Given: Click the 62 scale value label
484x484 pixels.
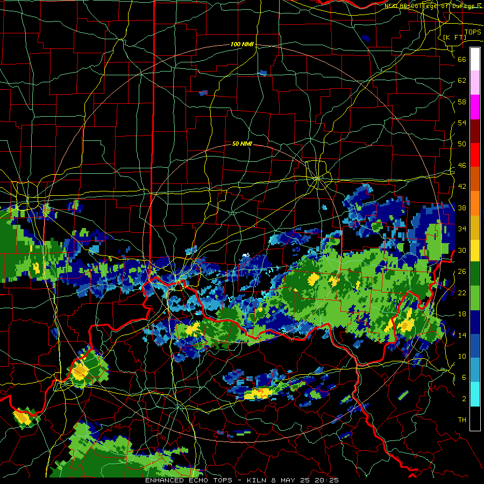Looking at the screenshot, I should point(462,81).
